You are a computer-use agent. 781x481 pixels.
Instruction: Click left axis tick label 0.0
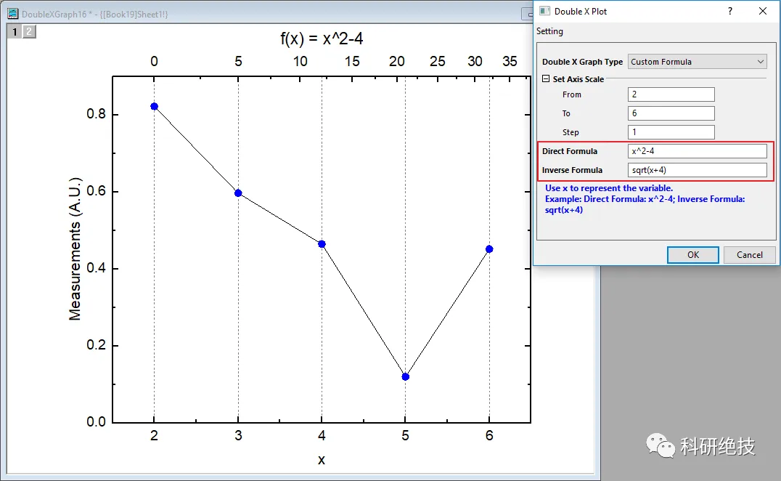[x=96, y=421]
